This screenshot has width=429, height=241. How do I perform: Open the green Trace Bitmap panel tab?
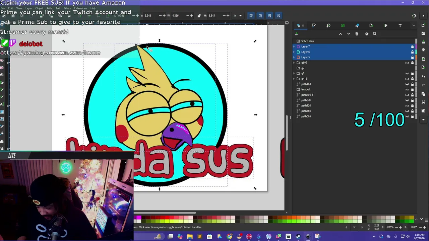pyautogui.click(x=343, y=25)
